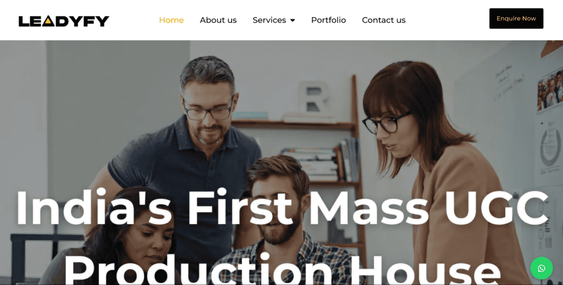Image resolution: width=563 pixels, height=285 pixels.
Task: Click the group photo pinned on right wall
Action: click(550, 90)
